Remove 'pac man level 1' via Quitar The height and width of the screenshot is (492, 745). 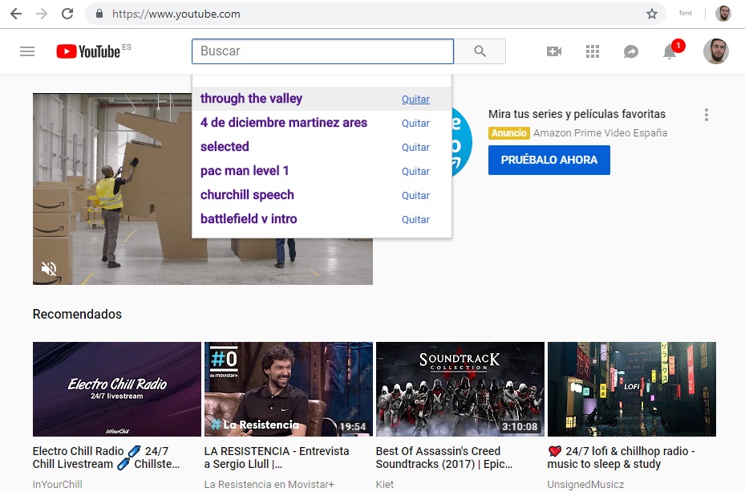click(x=415, y=172)
